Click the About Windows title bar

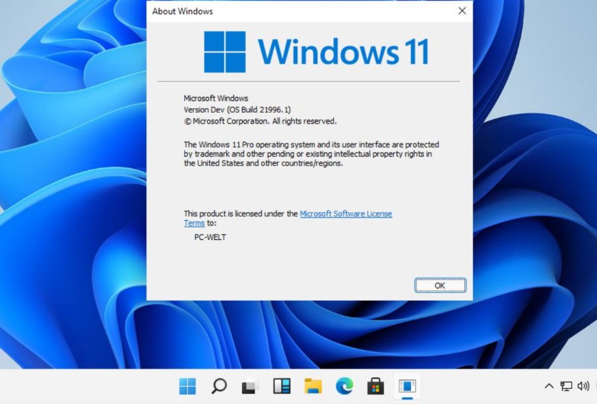click(x=297, y=11)
